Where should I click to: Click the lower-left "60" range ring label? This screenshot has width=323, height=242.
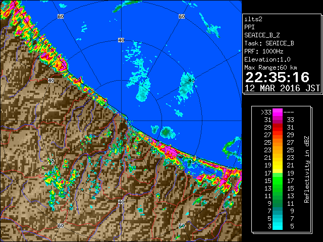coord(61,225)
